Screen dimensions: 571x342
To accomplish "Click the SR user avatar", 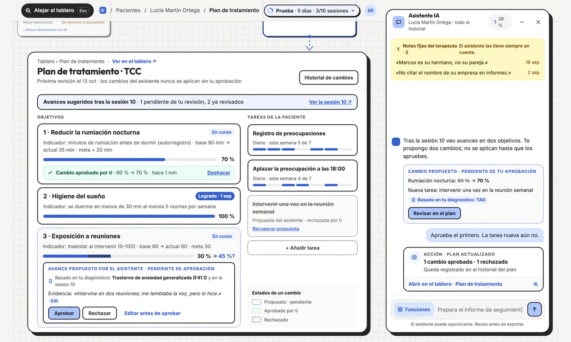I will click(x=370, y=11).
